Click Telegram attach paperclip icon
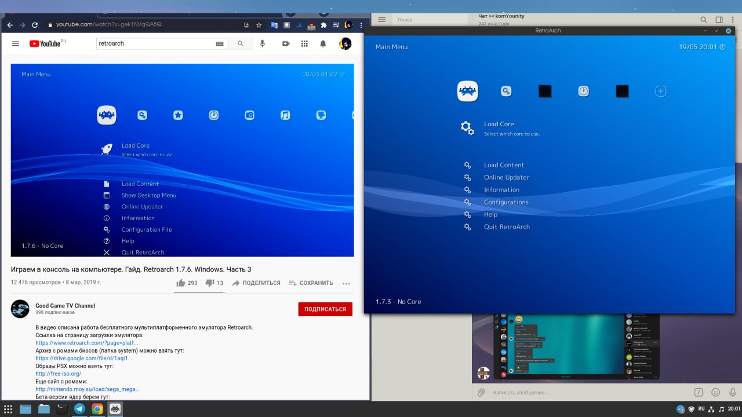742x417 pixels. point(481,393)
